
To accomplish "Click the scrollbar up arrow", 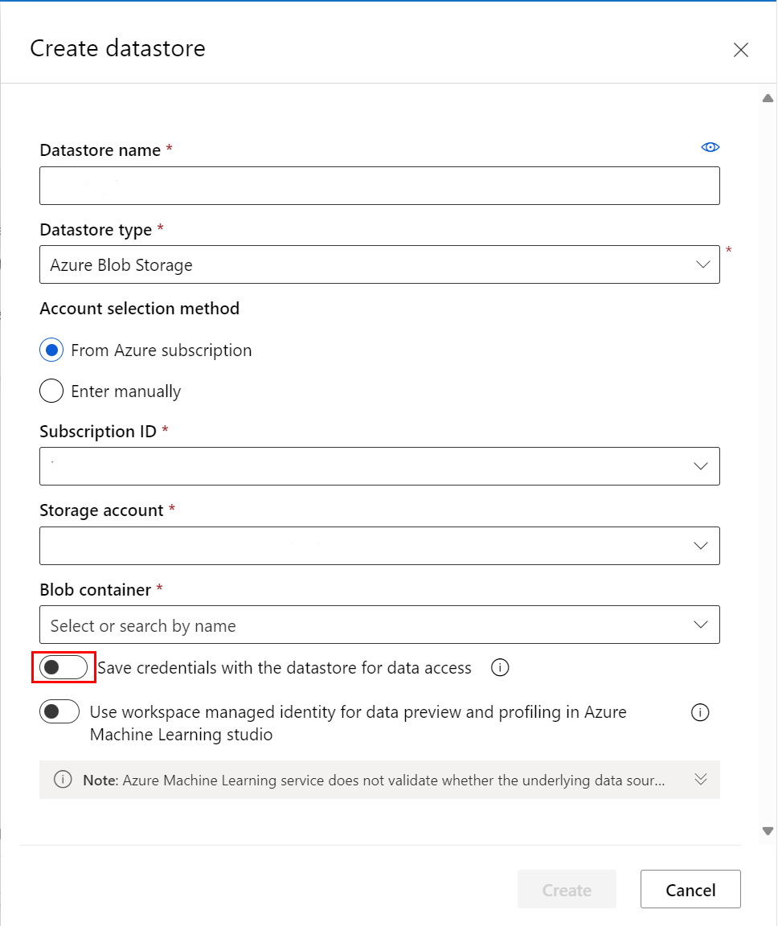I will click(x=768, y=98).
